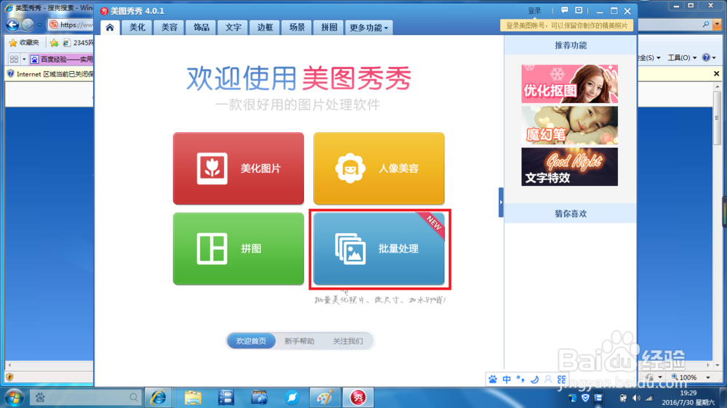The width and height of the screenshot is (727, 408).
Task: Click the IME user account icon
Action: tap(548, 379)
